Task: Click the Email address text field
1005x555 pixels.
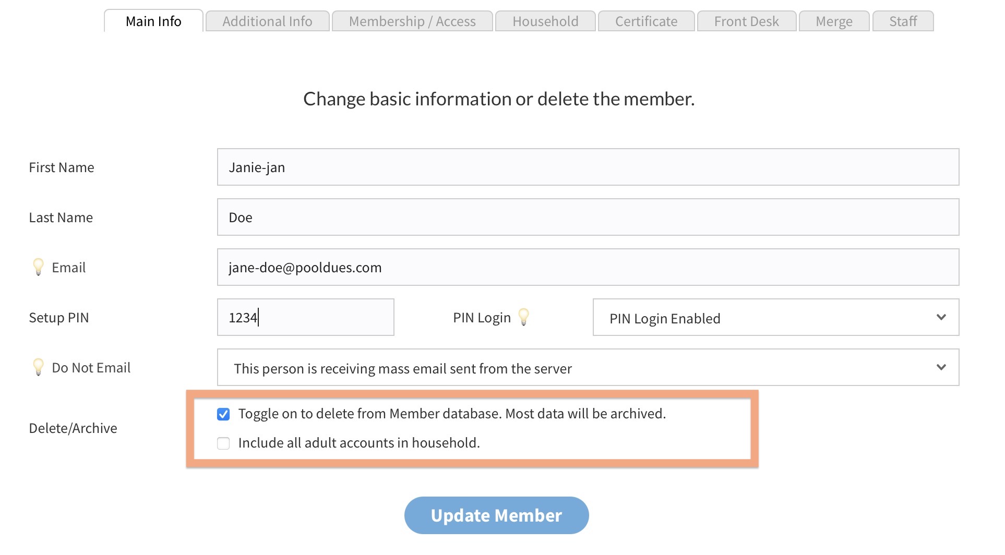Action: [588, 268]
